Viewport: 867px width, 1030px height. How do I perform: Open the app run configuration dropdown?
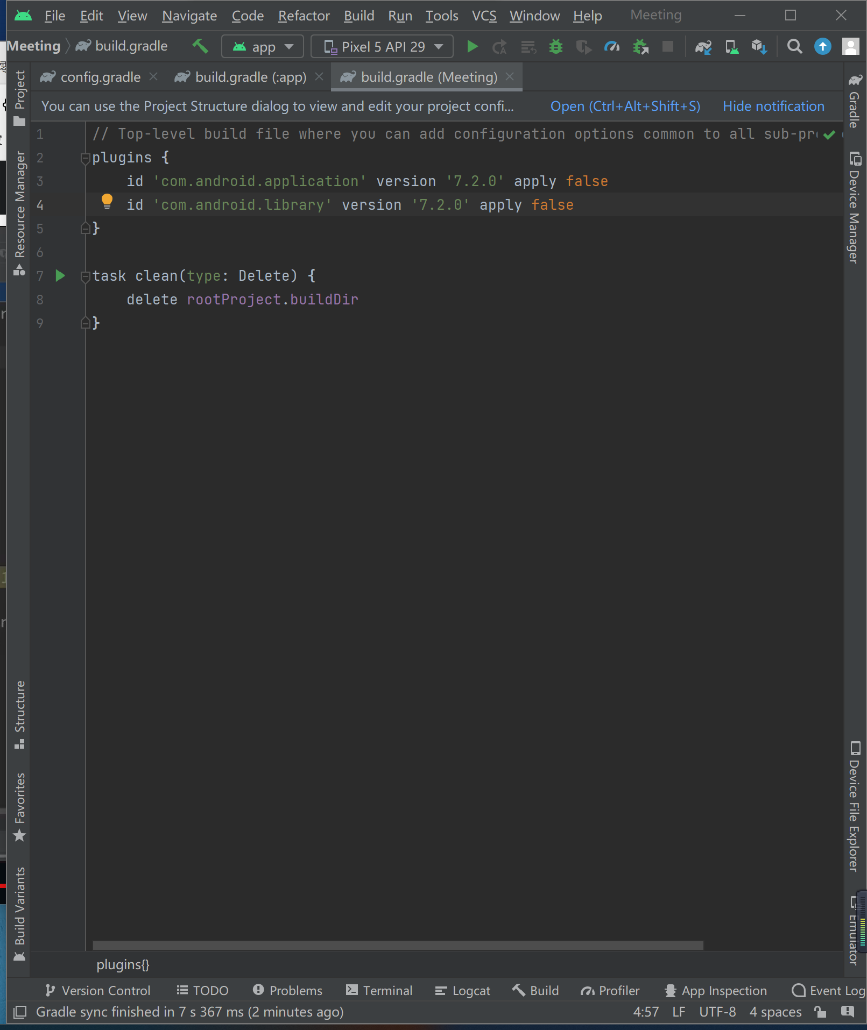point(263,47)
